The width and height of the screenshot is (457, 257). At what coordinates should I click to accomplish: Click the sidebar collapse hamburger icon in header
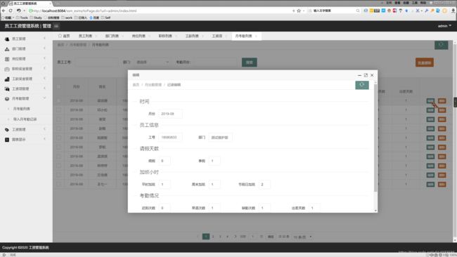[56, 26]
